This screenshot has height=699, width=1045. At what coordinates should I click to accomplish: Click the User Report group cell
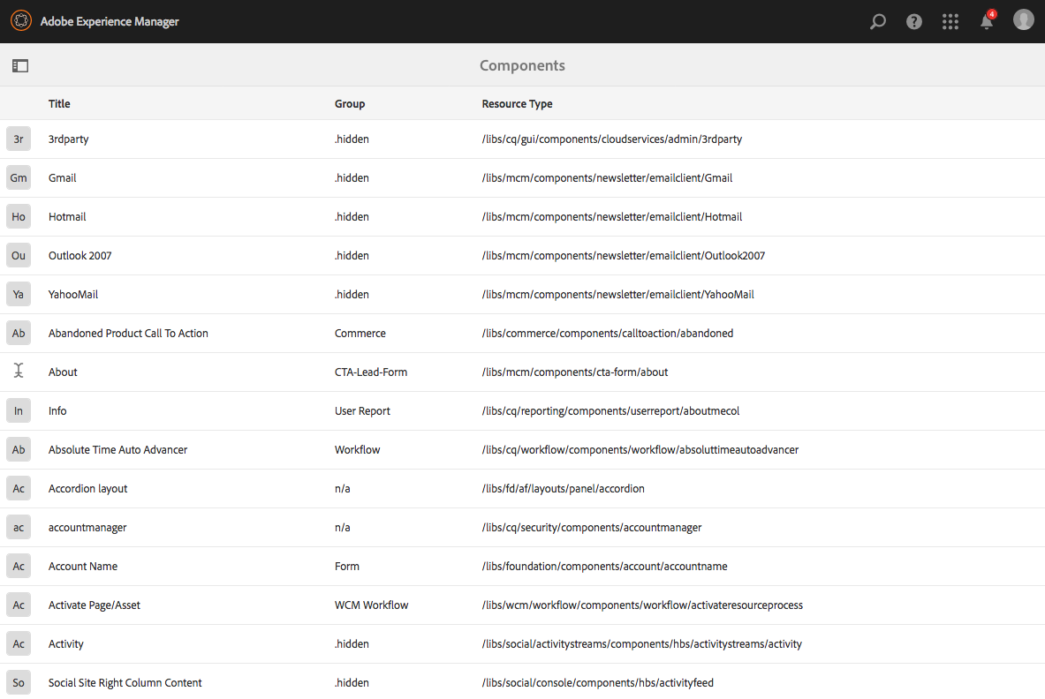pyautogui.click(x=362, y=410)
